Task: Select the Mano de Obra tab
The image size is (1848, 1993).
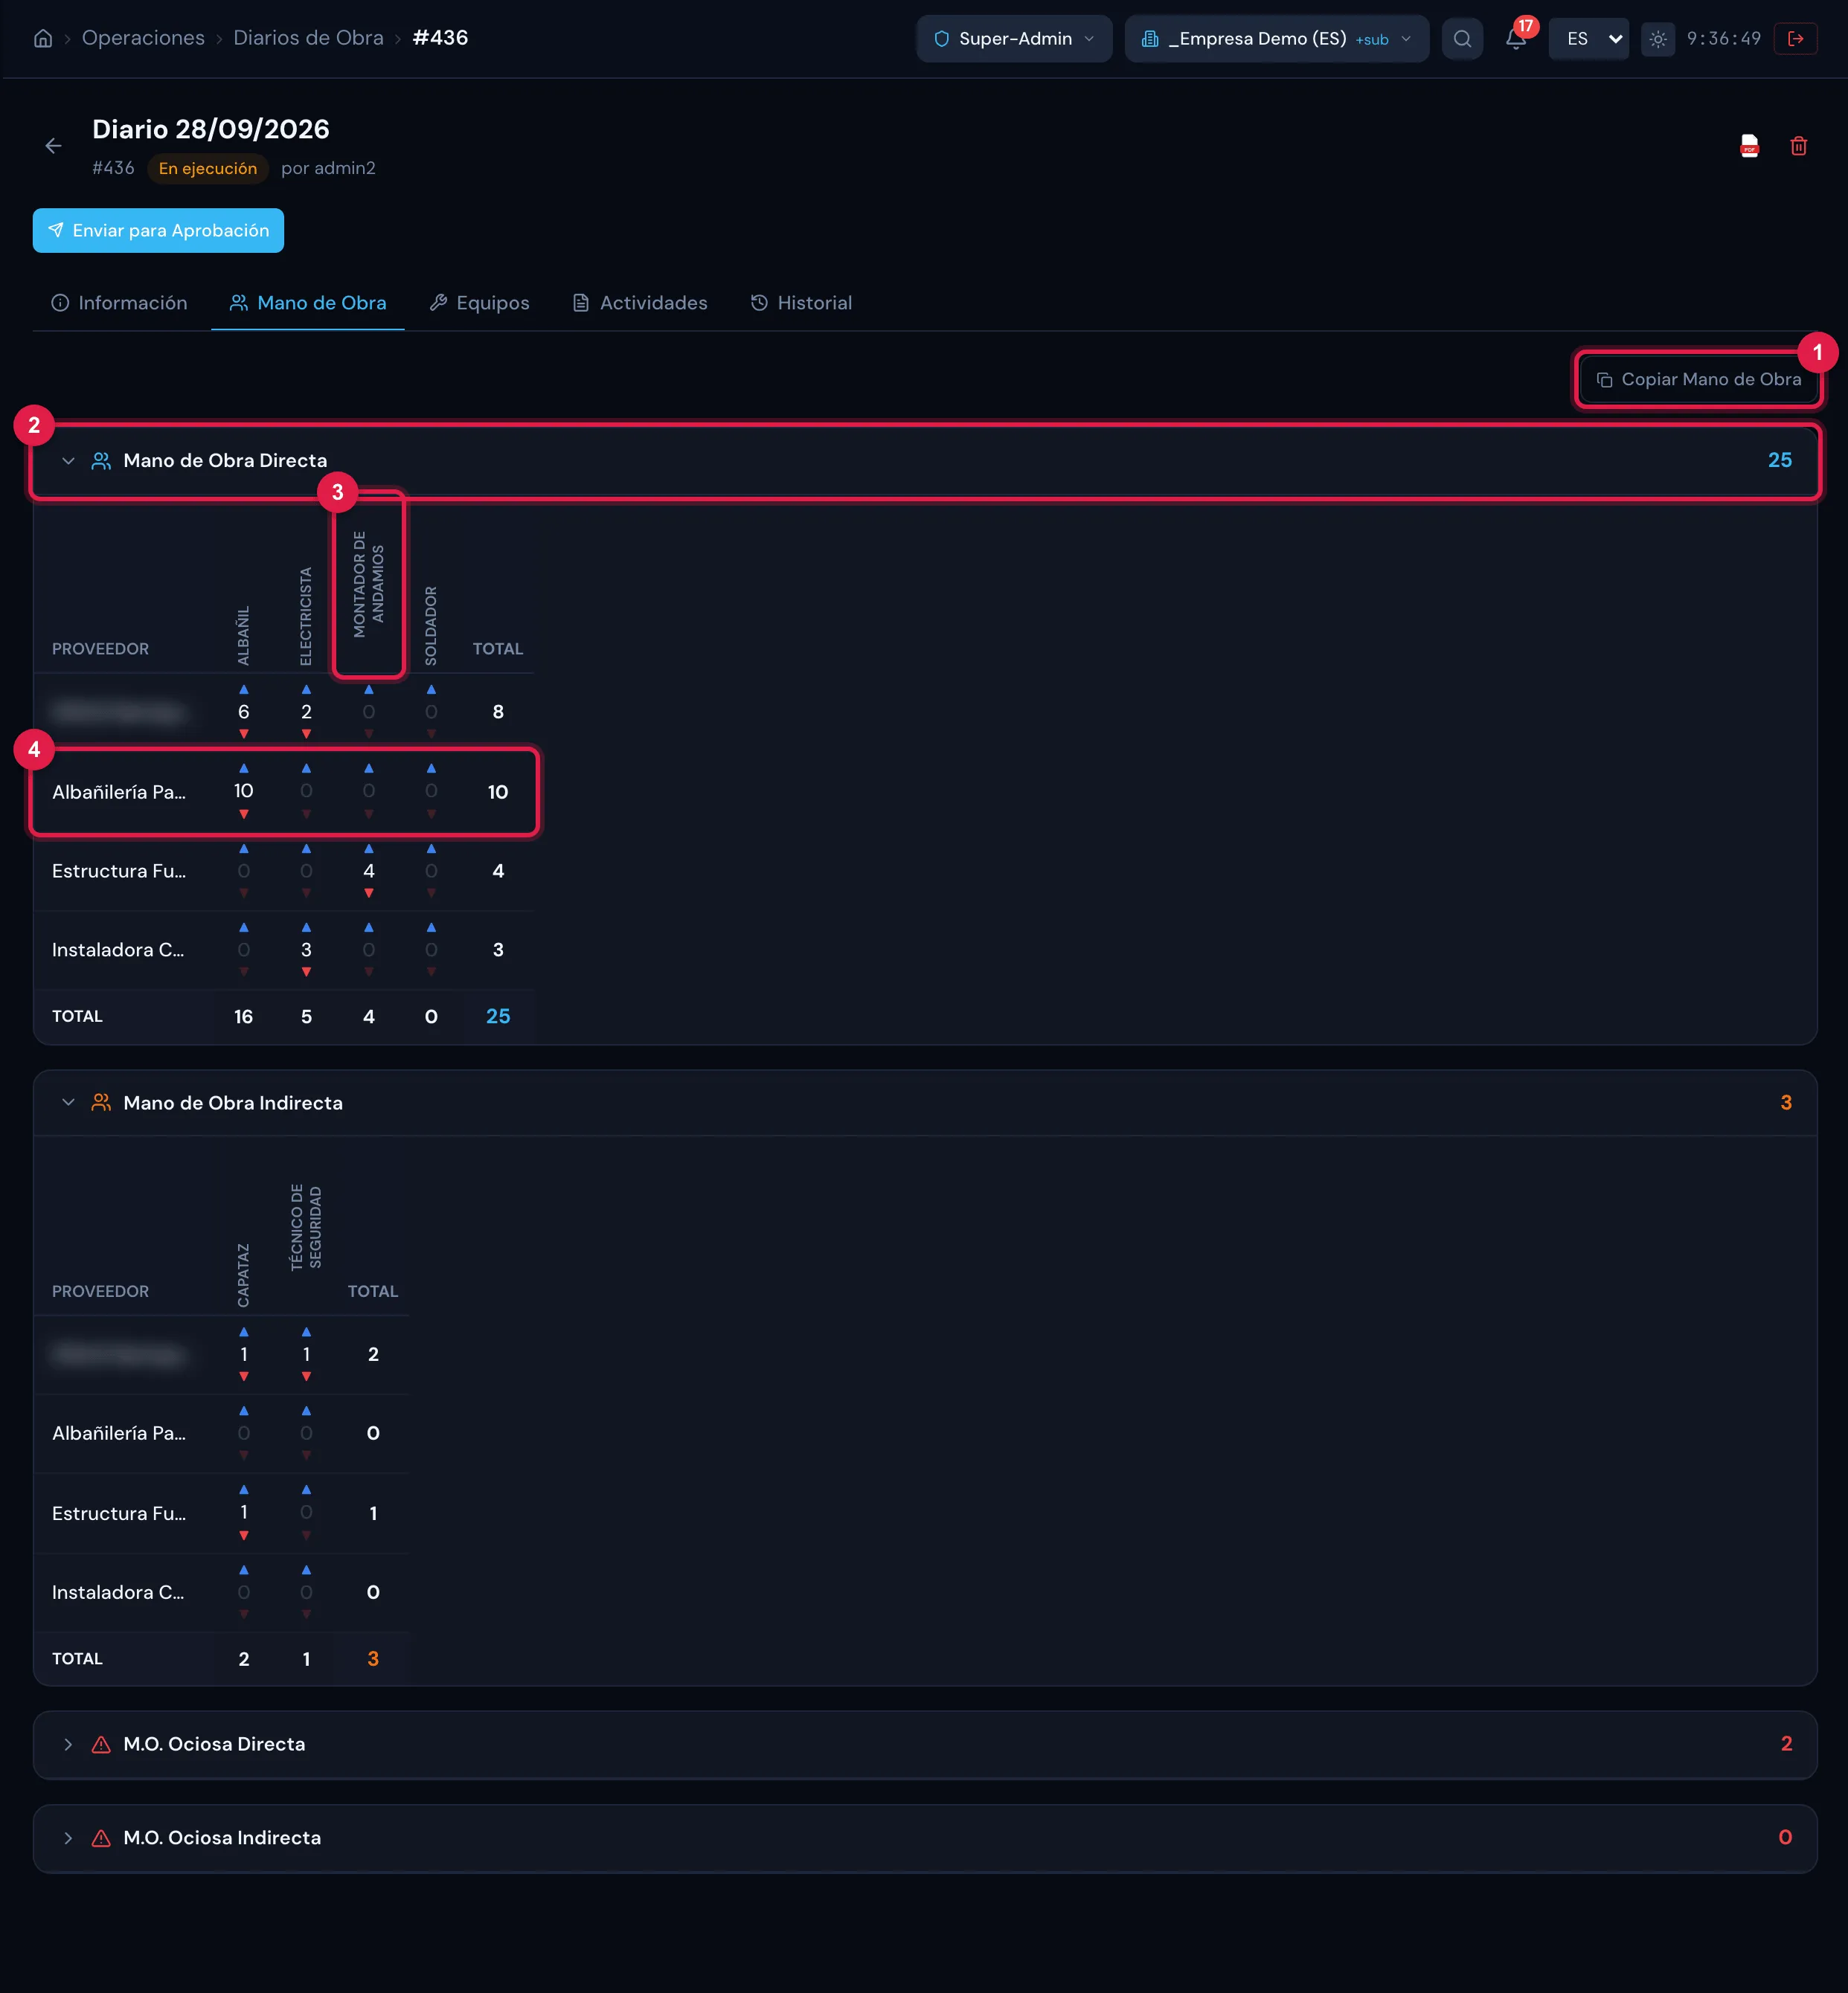Action: [308, 303]
